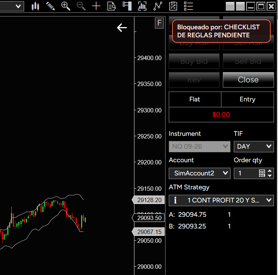The width and height of the screenshot is (278, 275).
Task: Open the chart properties list icon
Action: [188, 6]
